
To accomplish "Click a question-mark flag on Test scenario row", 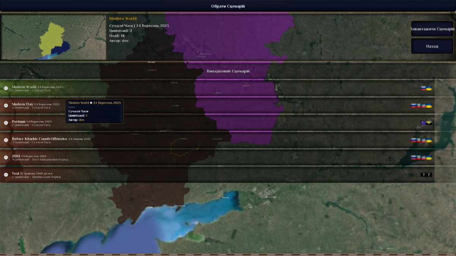I will 423,174.
